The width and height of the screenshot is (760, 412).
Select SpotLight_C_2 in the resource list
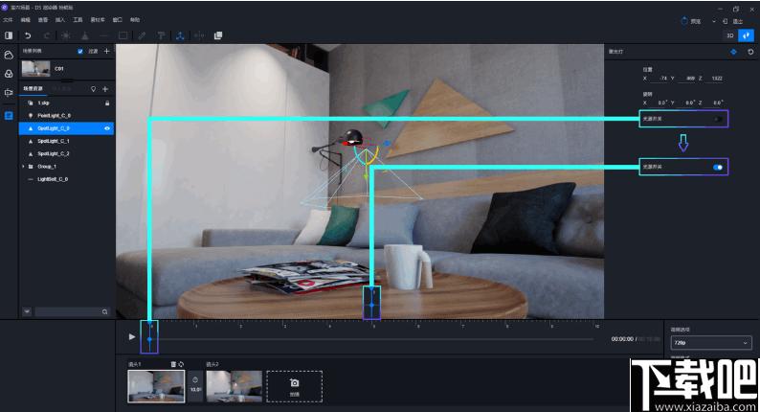pyautogui.click(x=66, y=154)
